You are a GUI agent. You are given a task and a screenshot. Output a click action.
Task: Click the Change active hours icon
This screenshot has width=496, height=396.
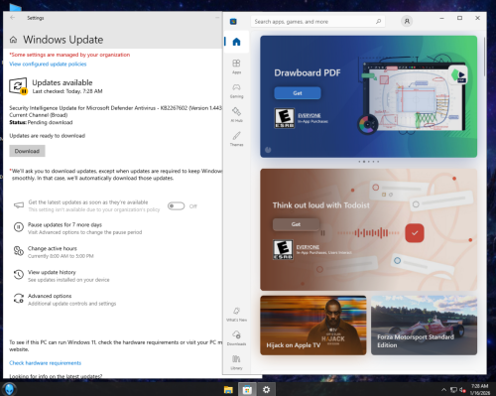[18, 251]
